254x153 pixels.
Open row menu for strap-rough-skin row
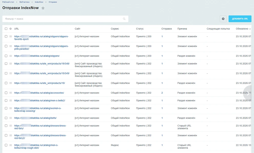pyautogui.click(x=11, y=145)
